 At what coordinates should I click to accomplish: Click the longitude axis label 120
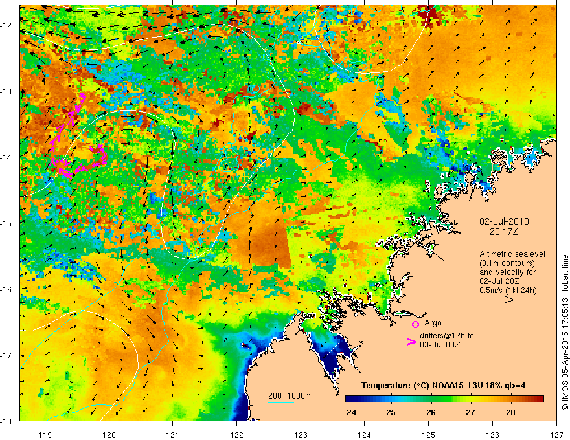109,435
